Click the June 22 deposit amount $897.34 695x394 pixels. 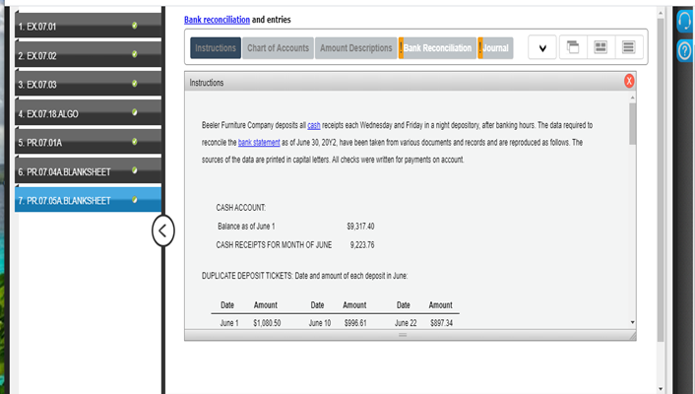pyautogui.click(x=441, y=323)
